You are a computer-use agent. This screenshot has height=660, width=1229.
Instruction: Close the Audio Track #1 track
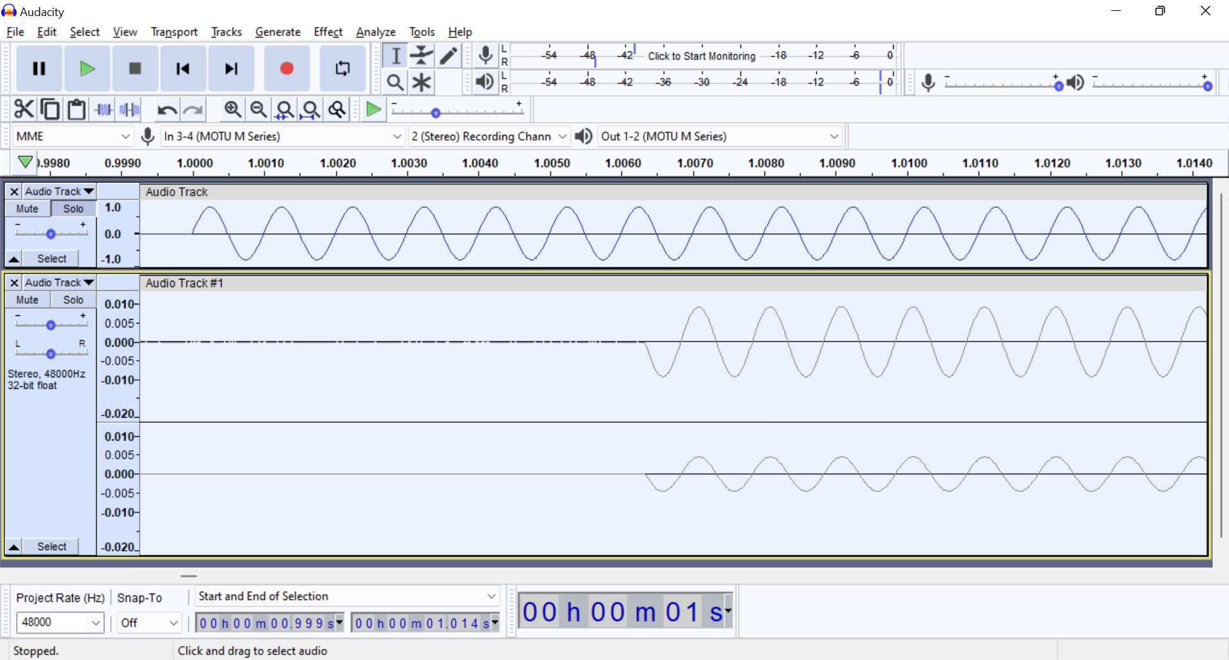(14, 283)
